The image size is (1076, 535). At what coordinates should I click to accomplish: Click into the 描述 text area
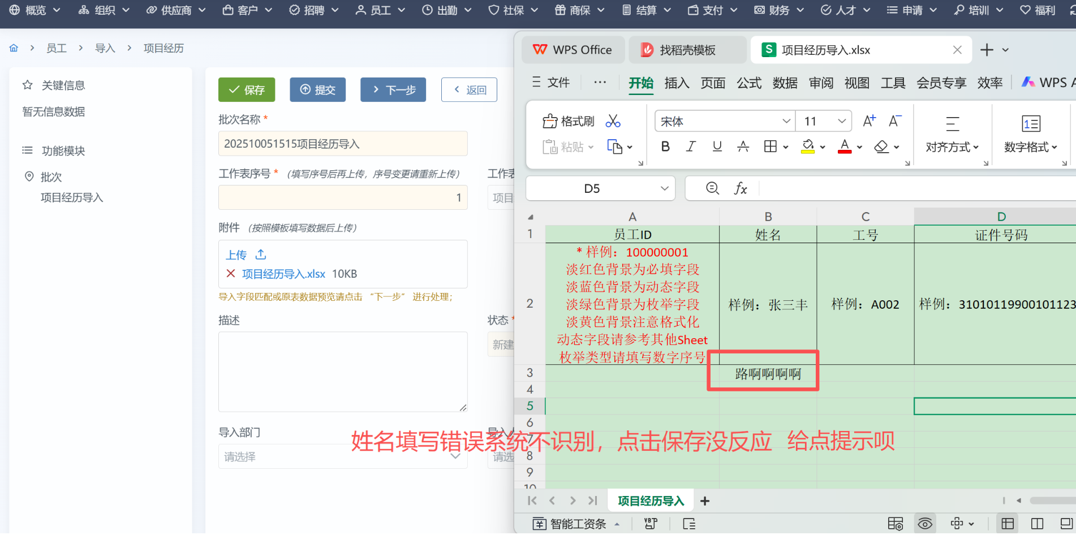[x=342, y=372]
